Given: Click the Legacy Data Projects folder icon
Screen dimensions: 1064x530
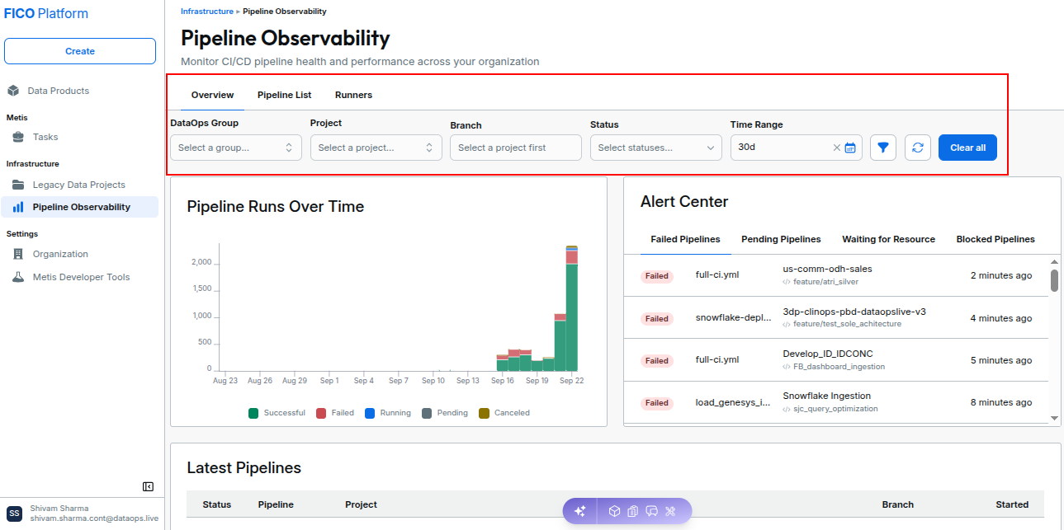Looking at the screenshot, I should tap(17, 185).
